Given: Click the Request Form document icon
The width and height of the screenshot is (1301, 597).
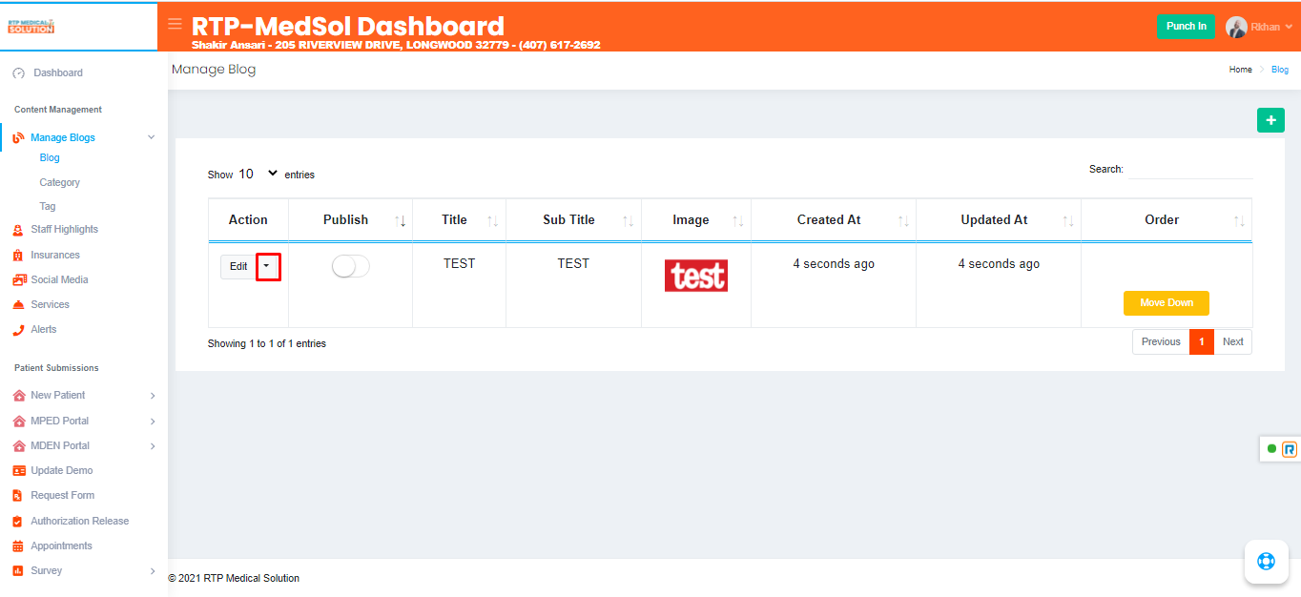Looking at the screenshot, I should (x=18, y=496).
